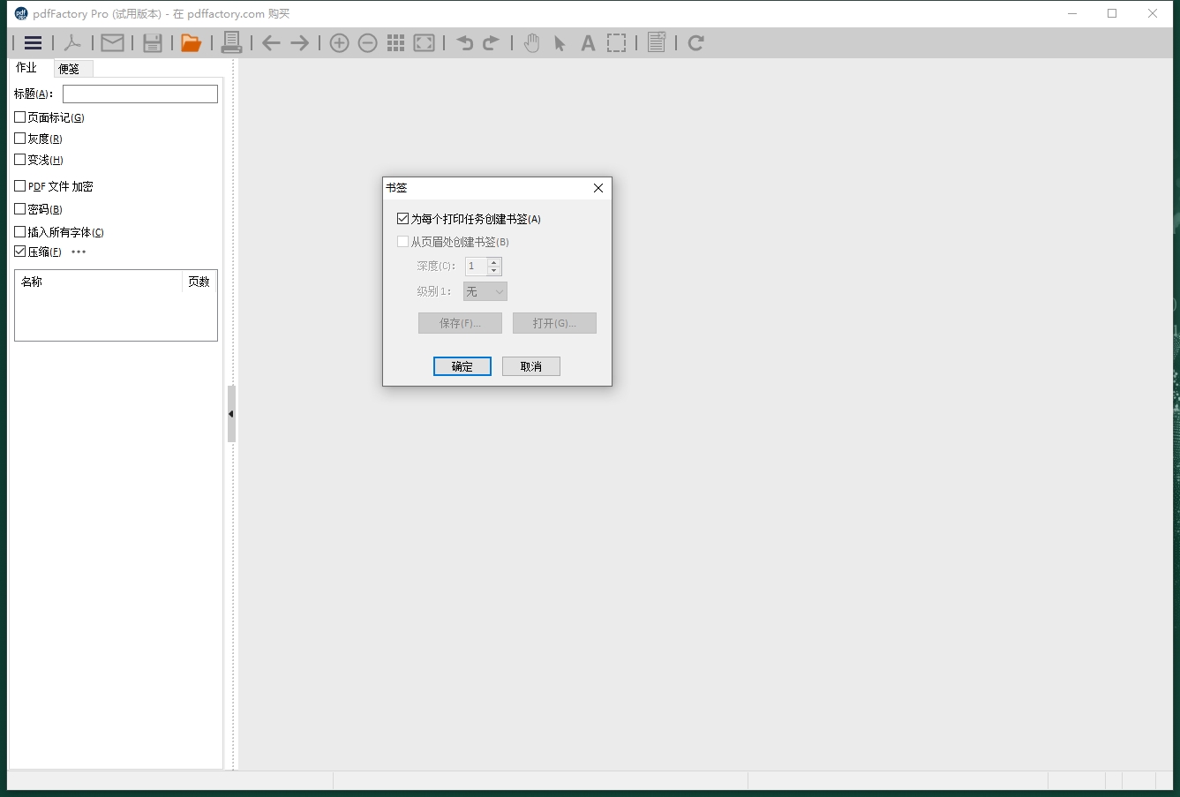Zoom out with minus circle icon

pyautogui.click(x=368, y=42)
